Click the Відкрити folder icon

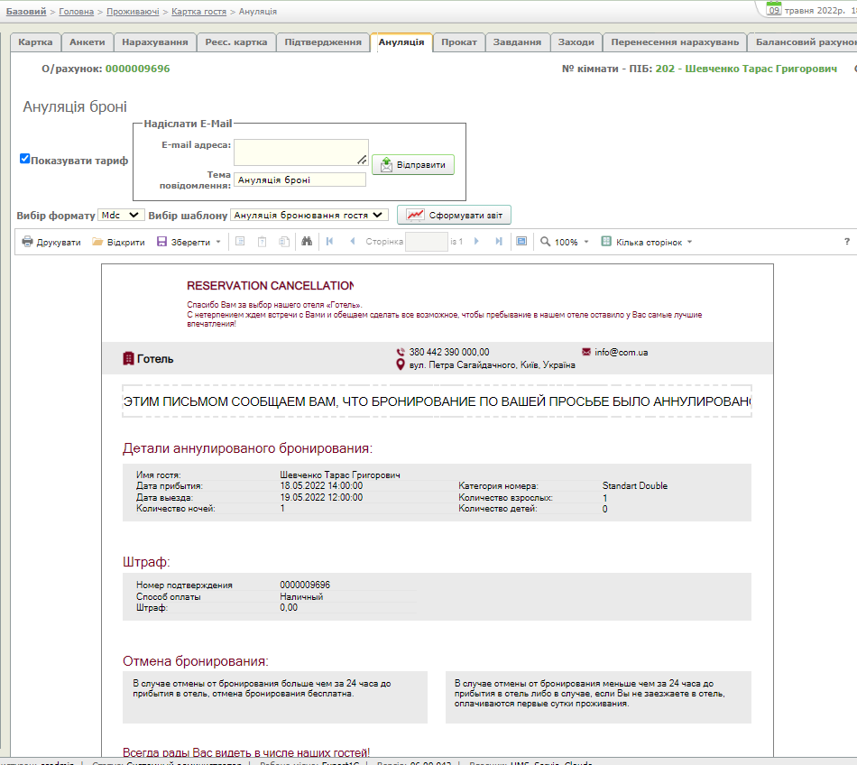(97, 242)
